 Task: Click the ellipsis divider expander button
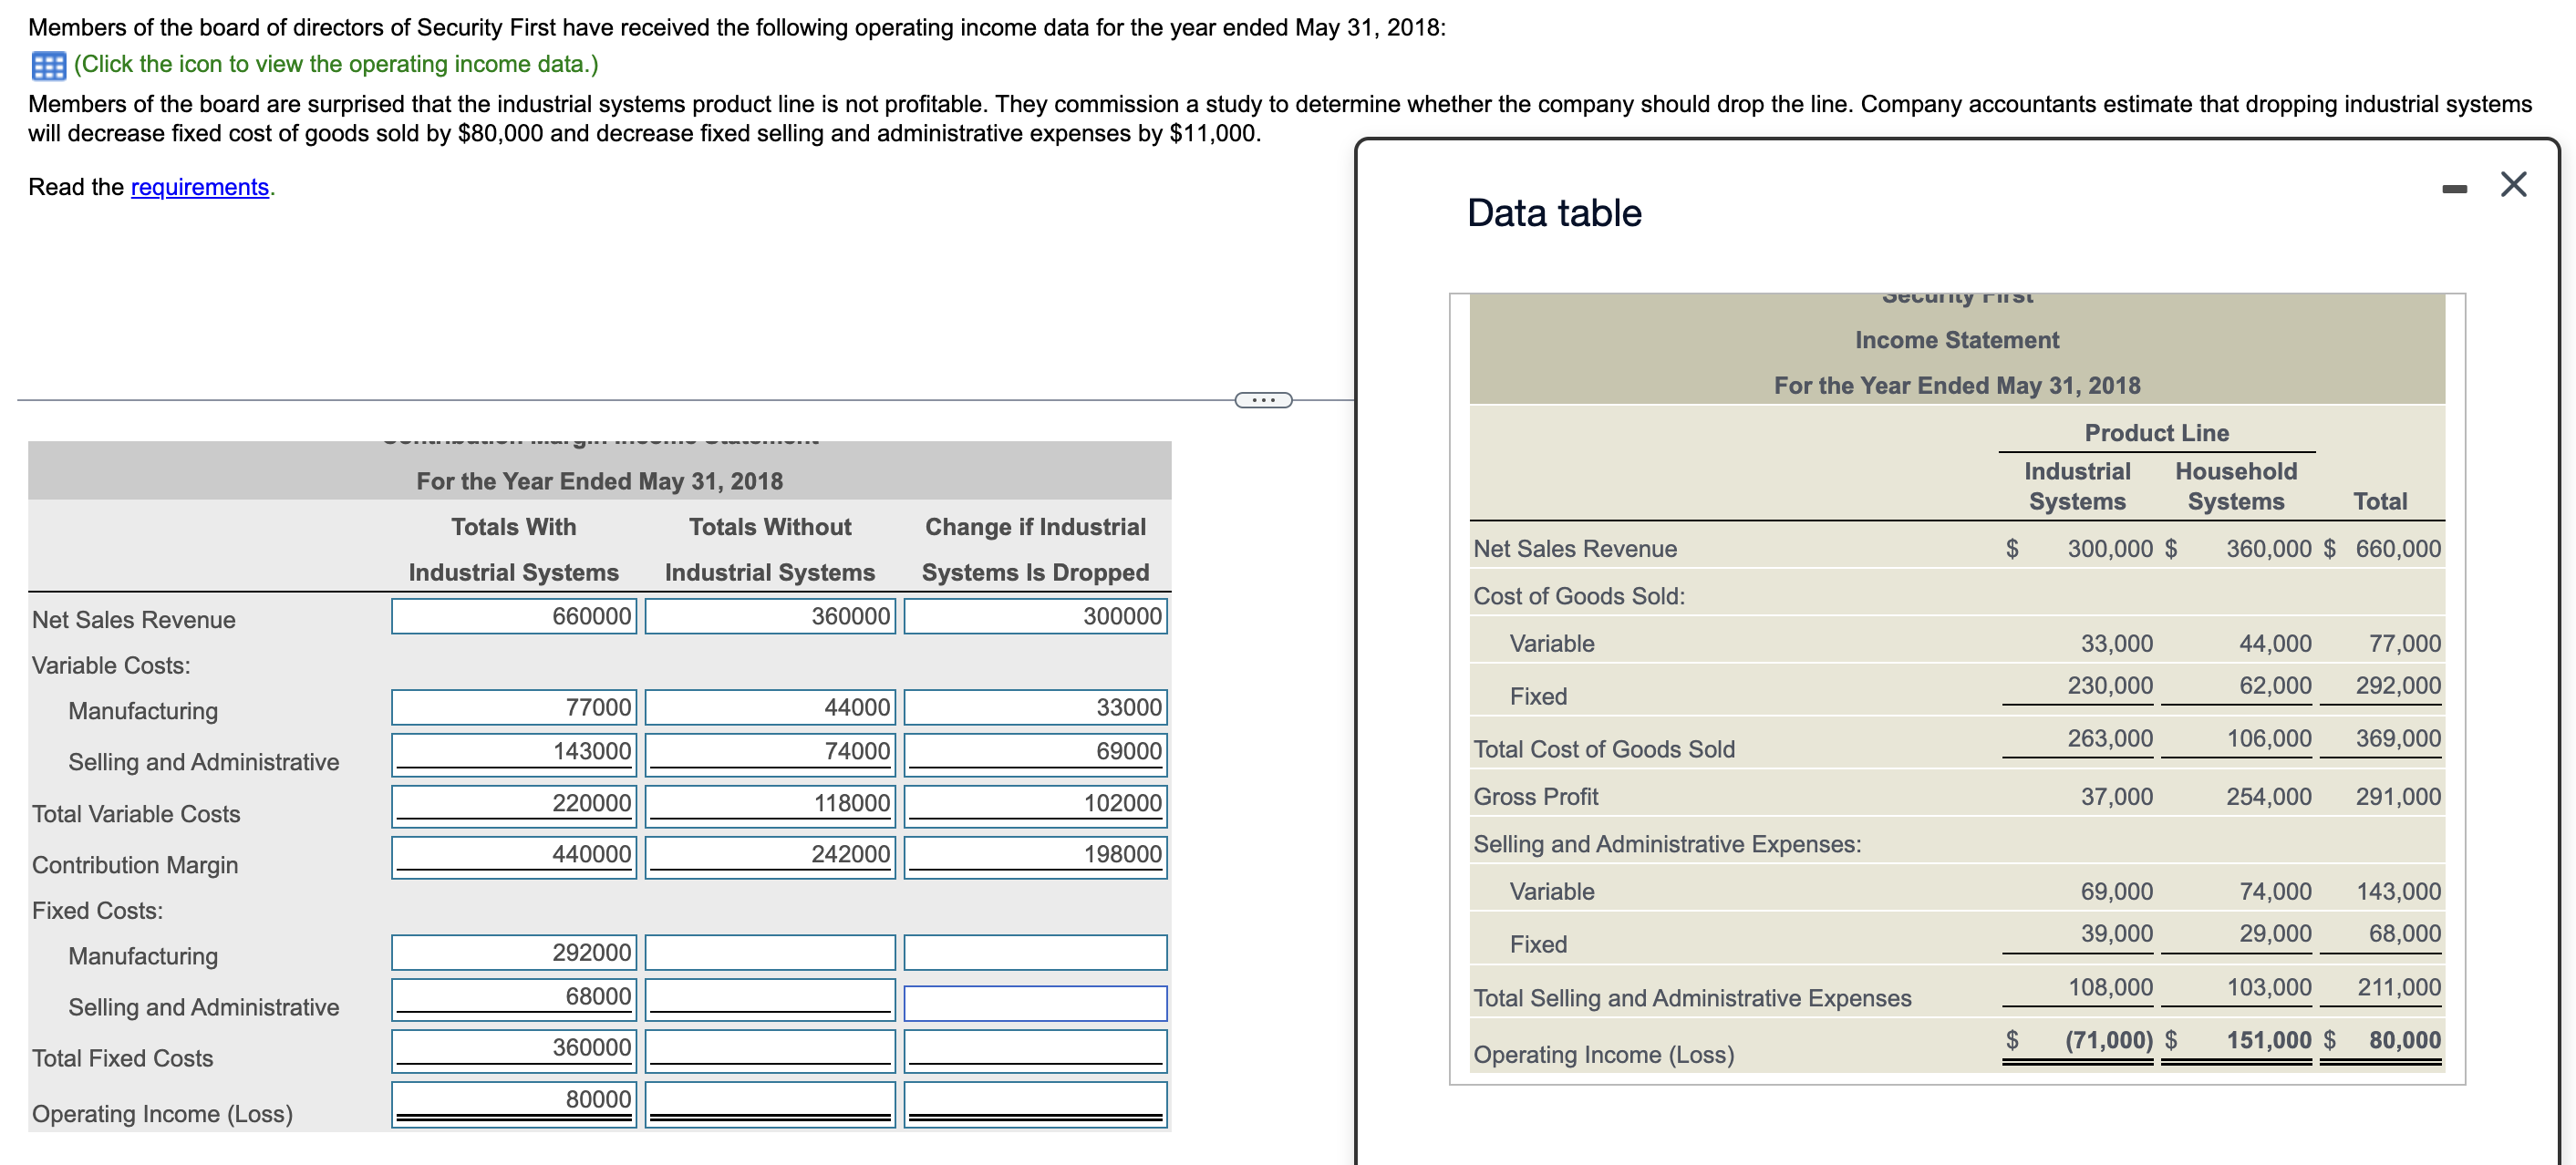[x=1263, y=400]
